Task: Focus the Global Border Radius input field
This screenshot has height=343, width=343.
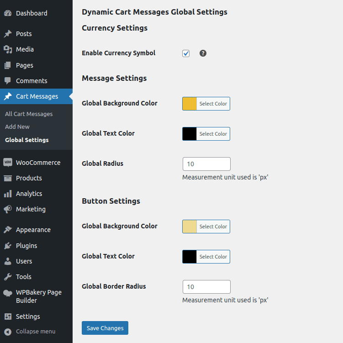Action: 206,287
